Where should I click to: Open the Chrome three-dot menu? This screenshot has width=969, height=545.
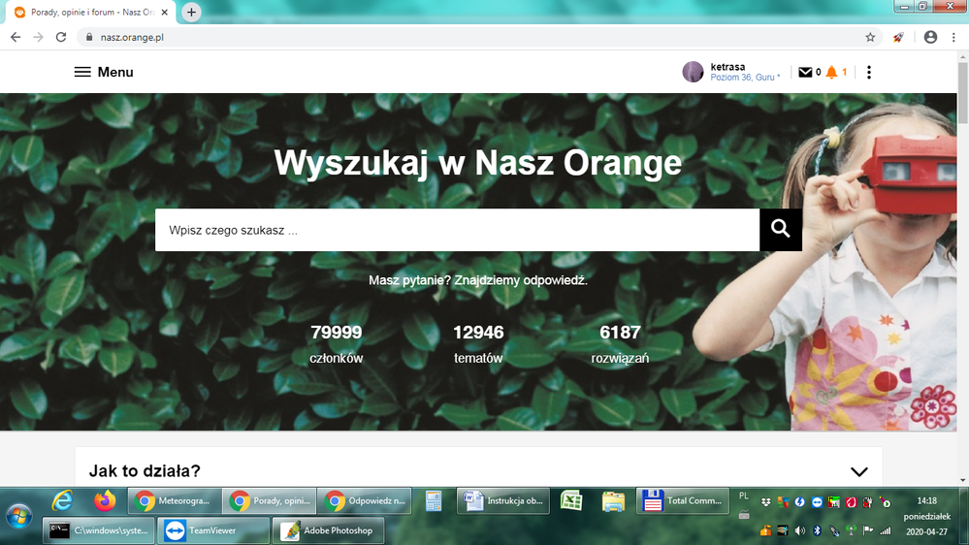(953, 37)
